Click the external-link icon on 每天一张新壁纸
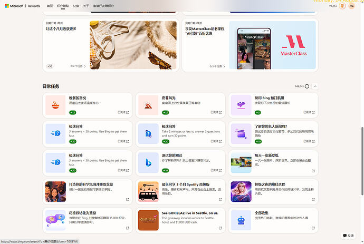Viewport: 364px width, 244px height. 313,171
